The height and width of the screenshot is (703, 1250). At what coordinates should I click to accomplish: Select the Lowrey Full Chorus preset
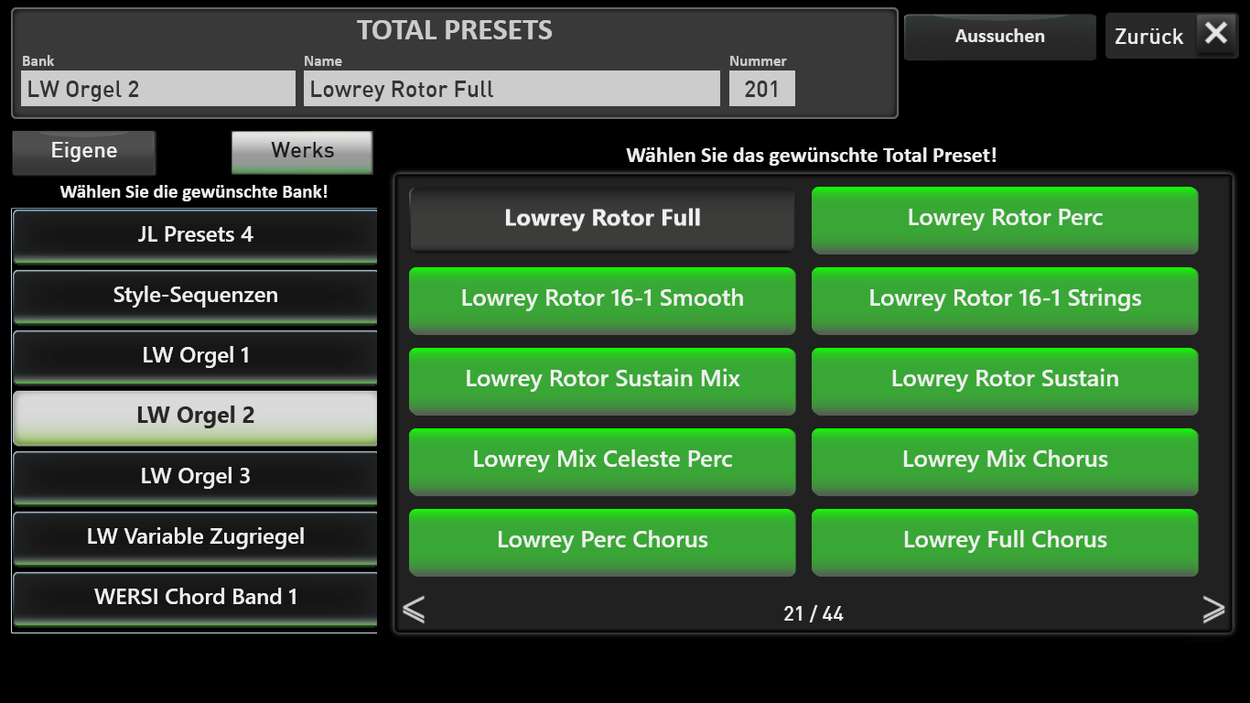[1005, 542]
